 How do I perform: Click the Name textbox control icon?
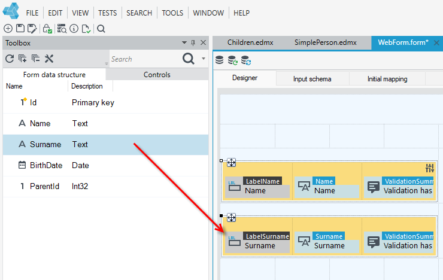tap(304, 186)
